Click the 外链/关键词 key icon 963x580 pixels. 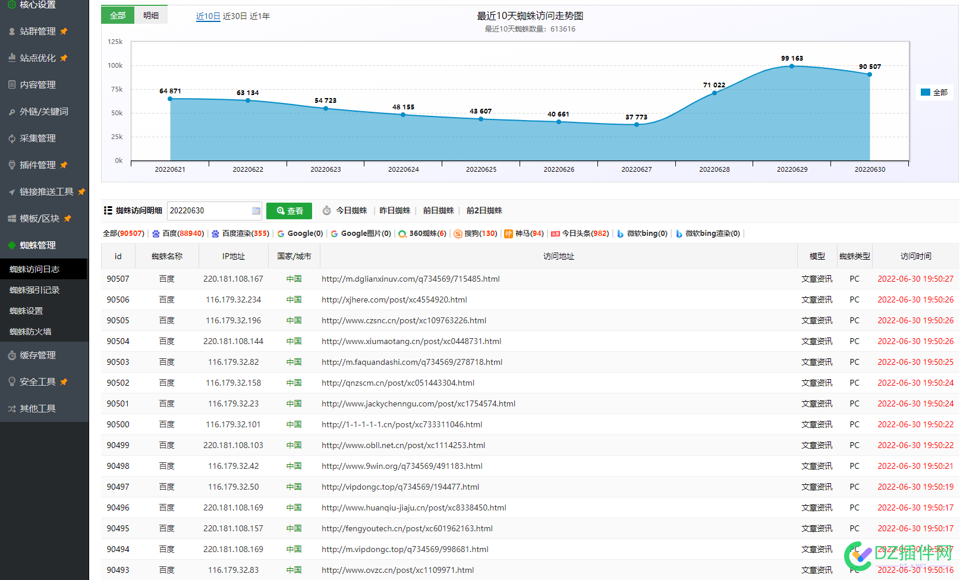click(x=12, y=111)
